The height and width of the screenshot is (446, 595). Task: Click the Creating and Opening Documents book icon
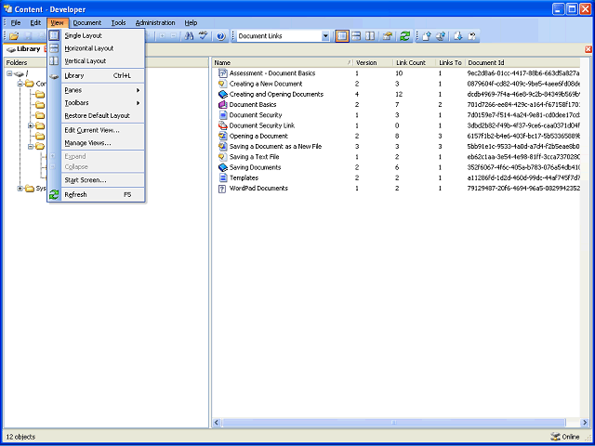click(222, 94)
